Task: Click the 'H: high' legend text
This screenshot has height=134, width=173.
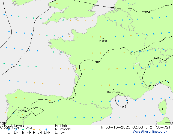Action: tap(61, 126)
